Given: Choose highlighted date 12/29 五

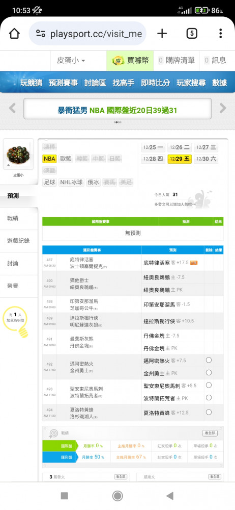Looking at the screenshot, I should click(180, 159).
